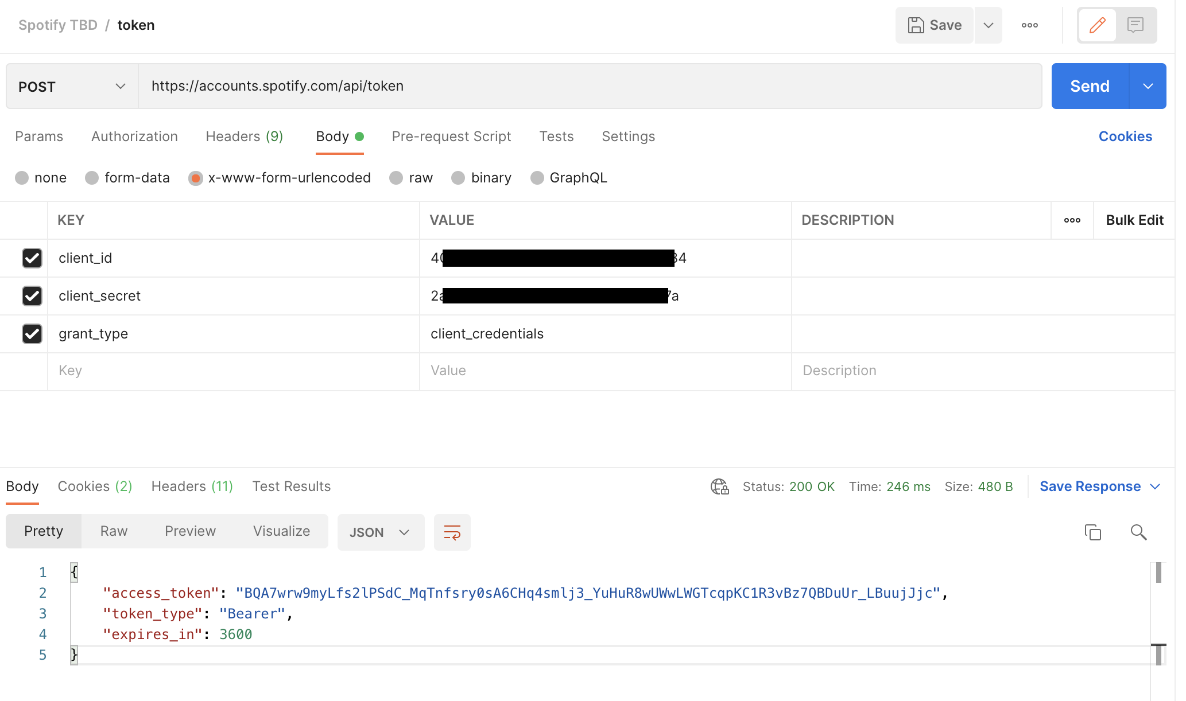Click the access_token value in the response
This screenshot has width=1186, height=701.
(x=588, y=593)
